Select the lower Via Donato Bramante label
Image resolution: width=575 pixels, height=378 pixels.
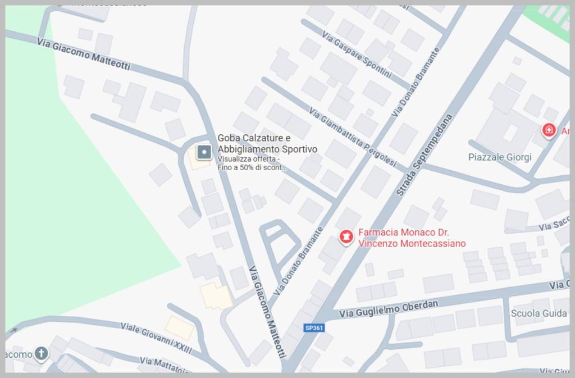tap(298, 261)
